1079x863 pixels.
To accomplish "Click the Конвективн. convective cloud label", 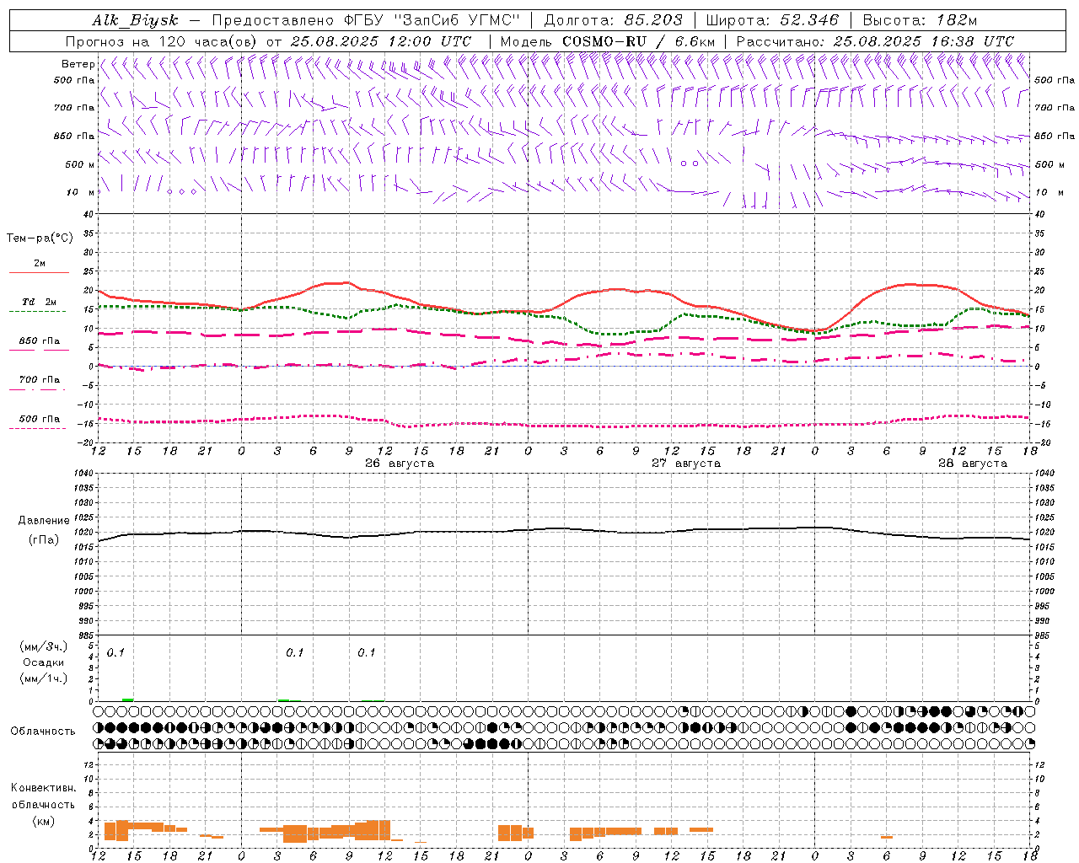I will click(44, 787).
